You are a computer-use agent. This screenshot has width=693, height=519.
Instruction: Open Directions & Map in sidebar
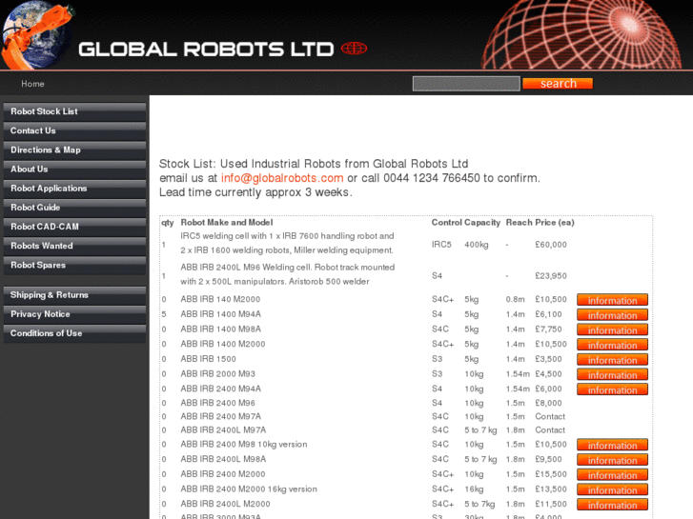click(74, 150)
